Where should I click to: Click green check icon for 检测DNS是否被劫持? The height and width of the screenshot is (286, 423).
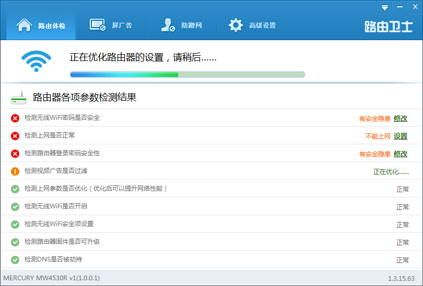15,260
